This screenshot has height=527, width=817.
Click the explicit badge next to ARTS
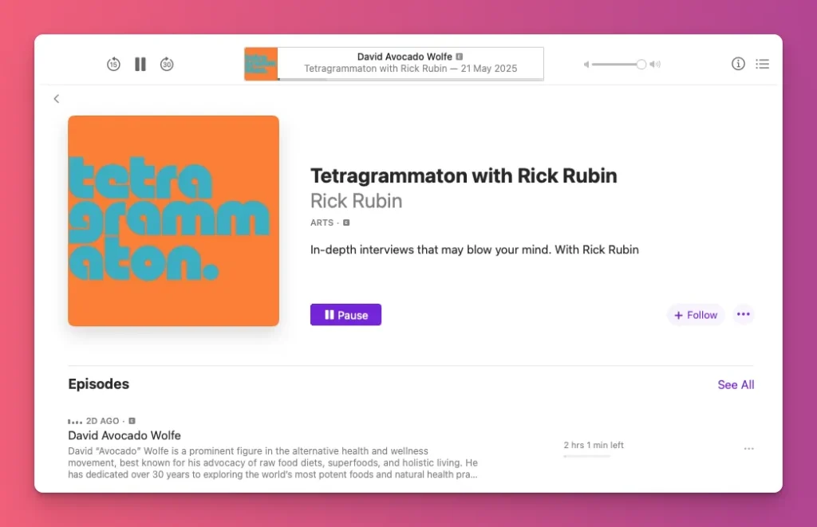(x=346, y=222)
